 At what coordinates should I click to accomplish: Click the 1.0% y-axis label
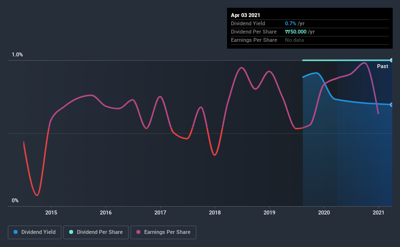tap(18, 55)
